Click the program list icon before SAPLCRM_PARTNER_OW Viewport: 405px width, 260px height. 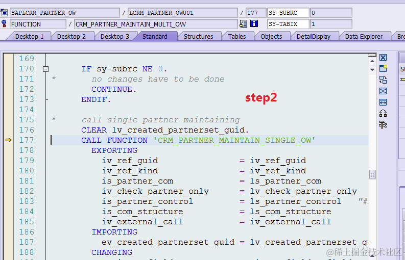click(x=4, y=13)
